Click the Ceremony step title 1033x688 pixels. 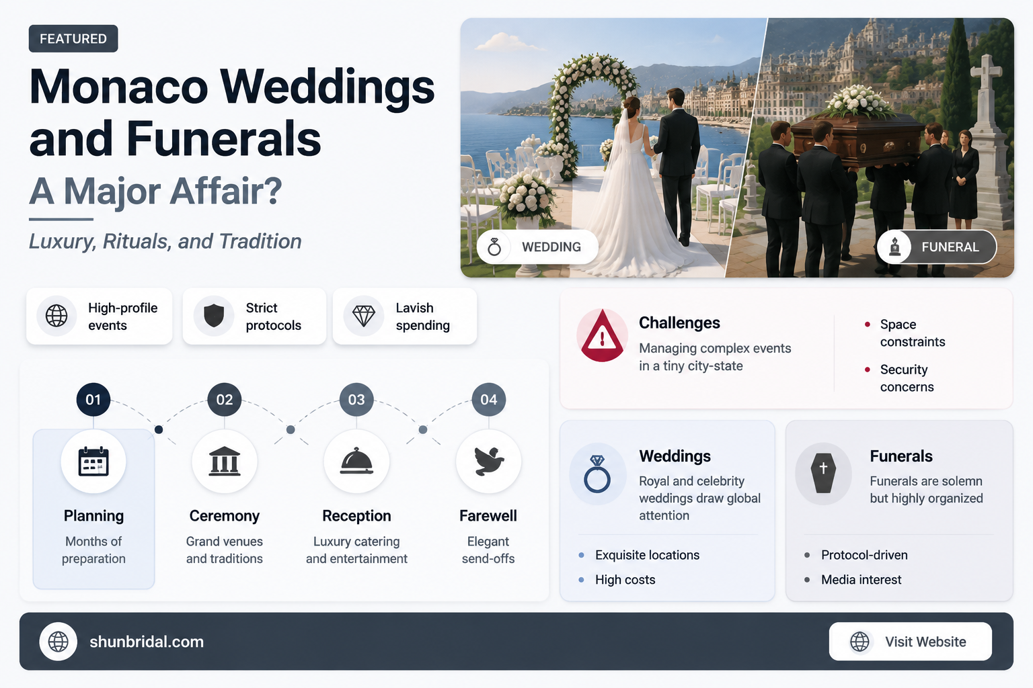[x=225, y=516]
